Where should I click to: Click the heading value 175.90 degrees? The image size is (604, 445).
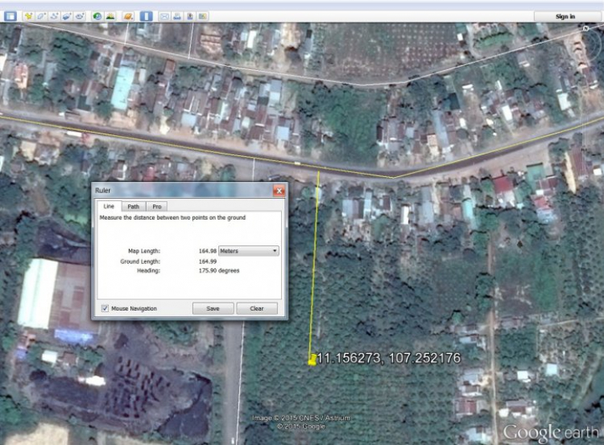(x=219, y=270)
